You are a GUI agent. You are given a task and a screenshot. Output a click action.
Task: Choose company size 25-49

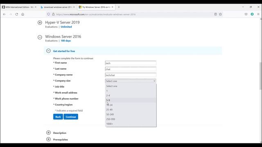pyautogui.click(x=131, y=110)
